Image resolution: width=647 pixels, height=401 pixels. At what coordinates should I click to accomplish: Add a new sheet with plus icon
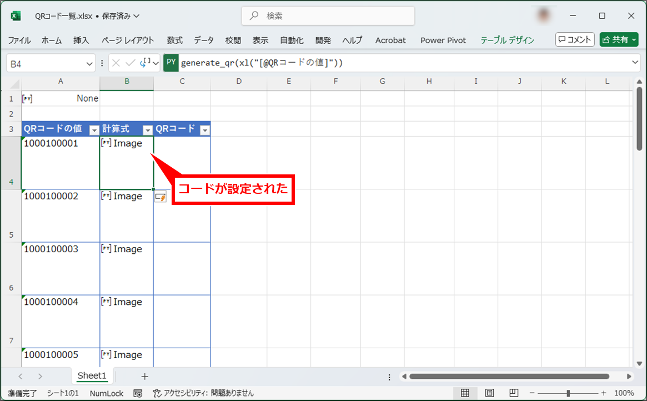(x=144, y=376)
